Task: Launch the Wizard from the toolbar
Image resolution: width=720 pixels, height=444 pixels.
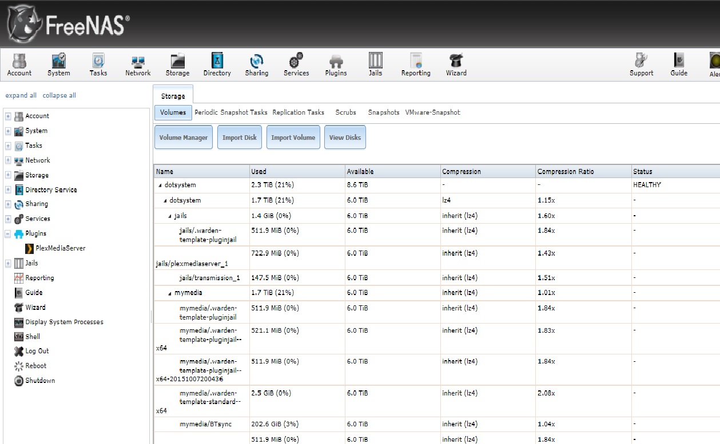Action: coord(456,64)
